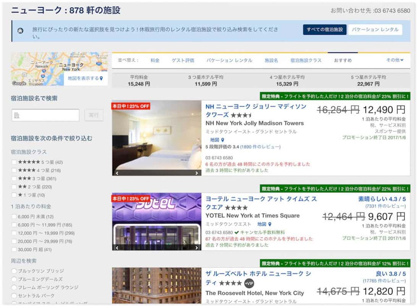Check the 3つ星 (361) filter
The image size is (417, 306).
point(14,178)
